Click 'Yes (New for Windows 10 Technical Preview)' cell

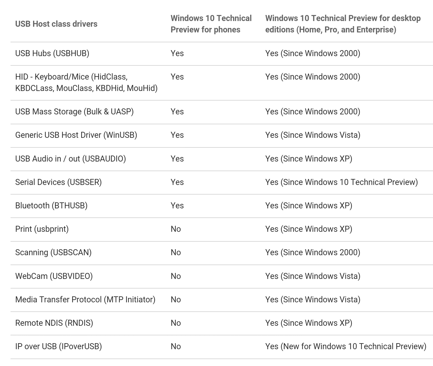(346, 346)
